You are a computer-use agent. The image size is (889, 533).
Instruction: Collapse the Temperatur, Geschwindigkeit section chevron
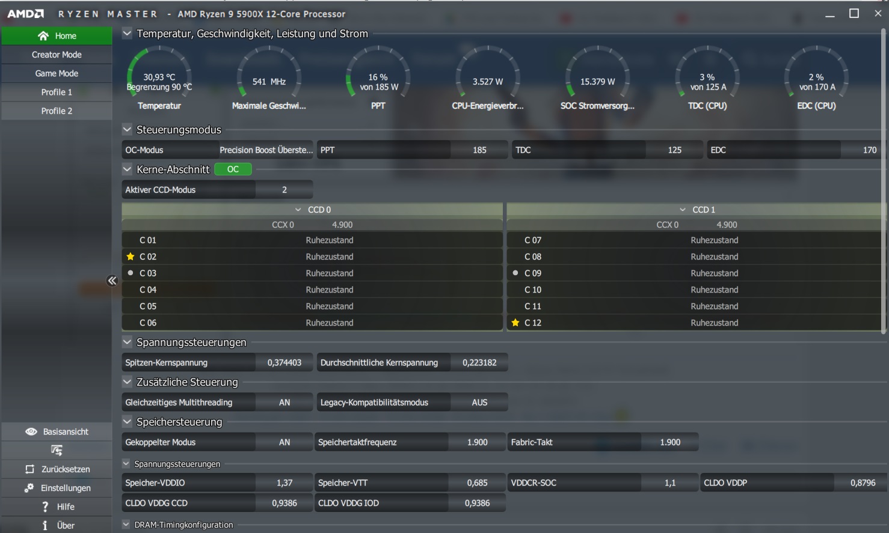click(x=127, y=34)
